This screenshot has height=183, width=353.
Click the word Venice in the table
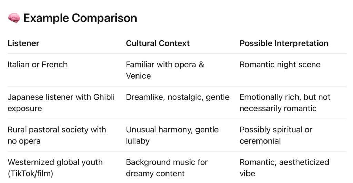click(x=138, y=76)
